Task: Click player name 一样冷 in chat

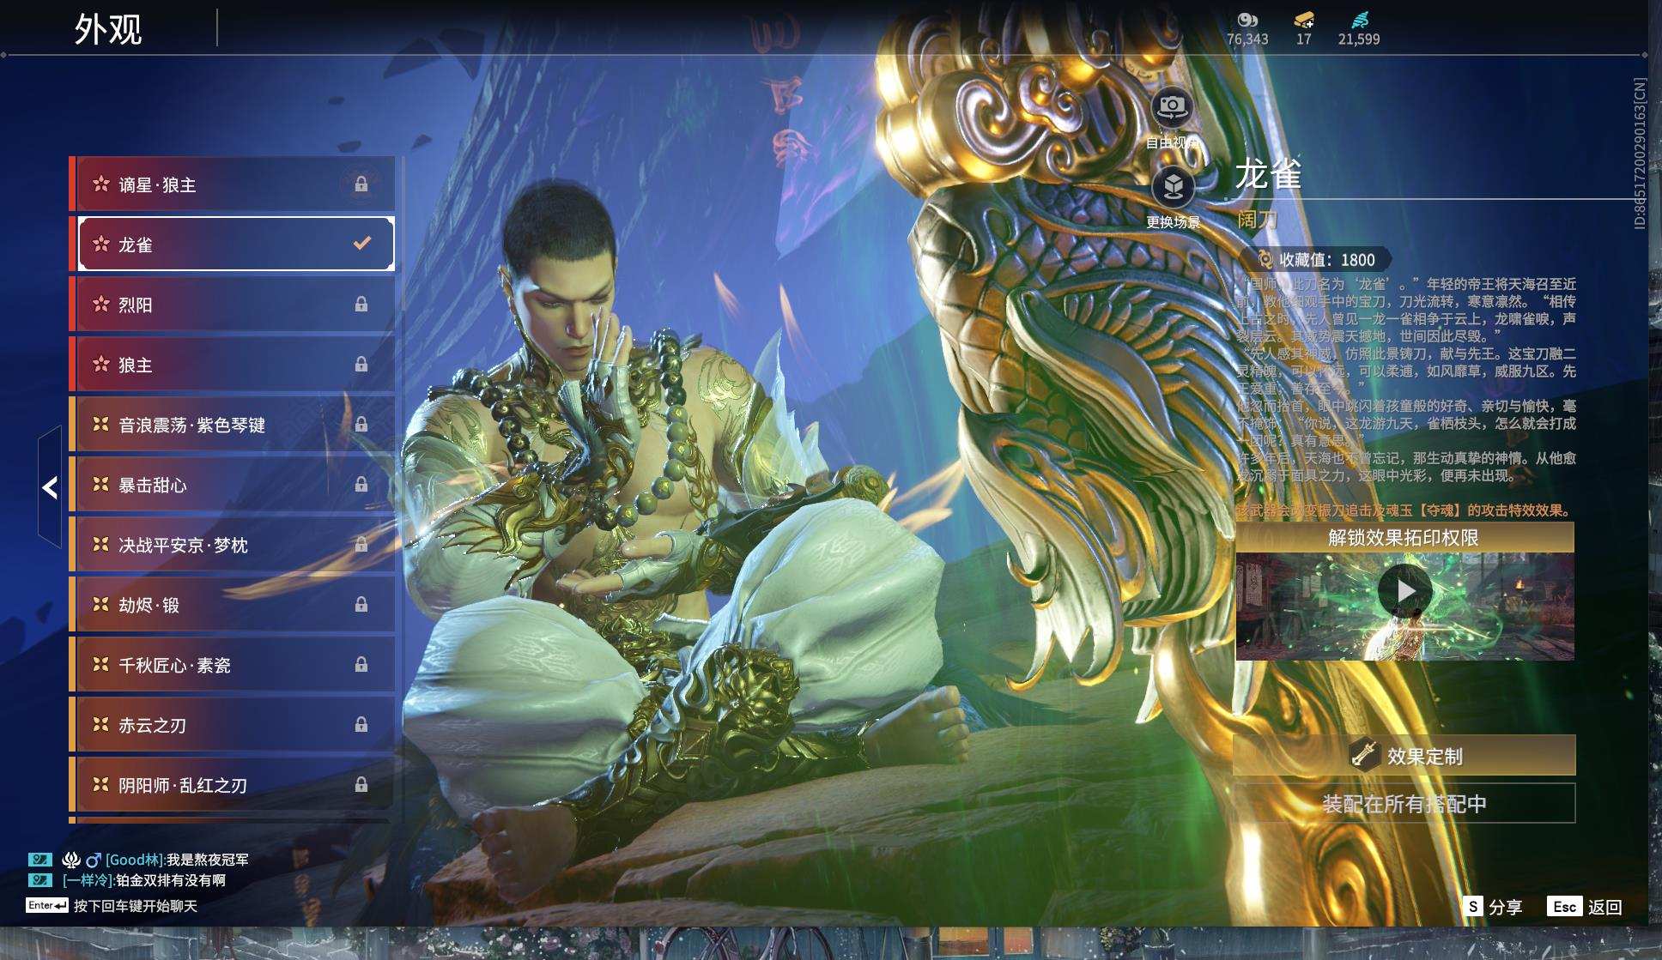Action: point(88,880)
